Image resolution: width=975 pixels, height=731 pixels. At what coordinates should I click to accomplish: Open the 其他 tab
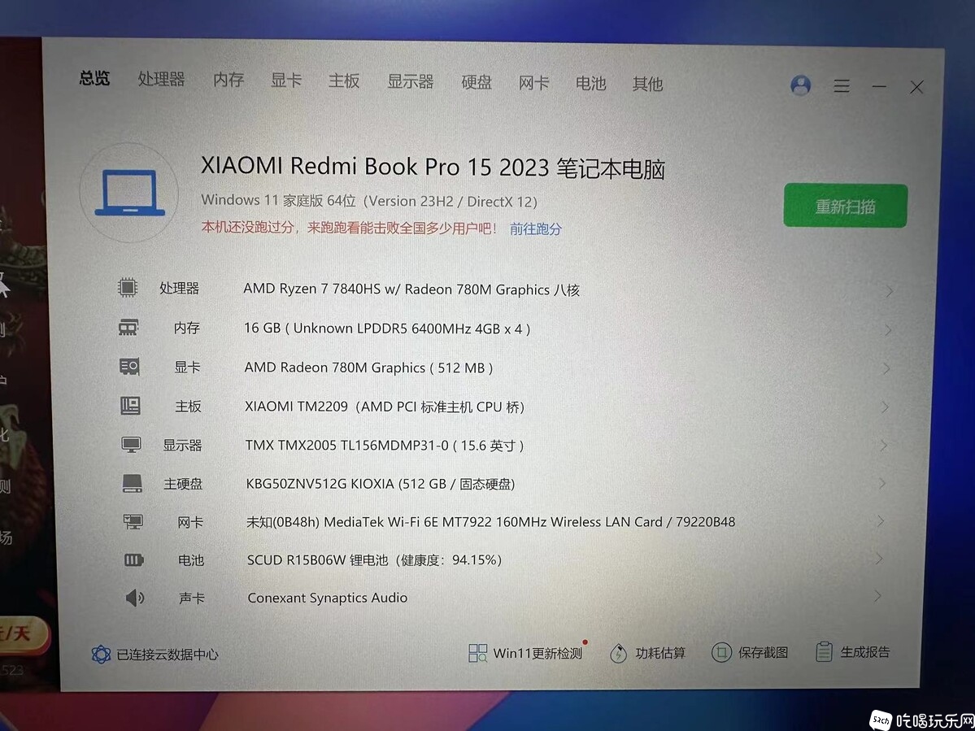[647, 83]
